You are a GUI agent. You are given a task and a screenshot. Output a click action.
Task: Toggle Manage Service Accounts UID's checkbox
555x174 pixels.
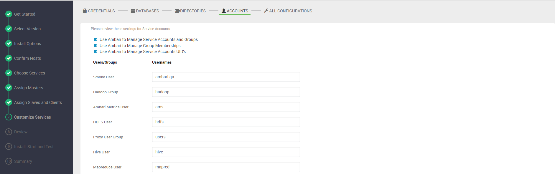(95, 52)
